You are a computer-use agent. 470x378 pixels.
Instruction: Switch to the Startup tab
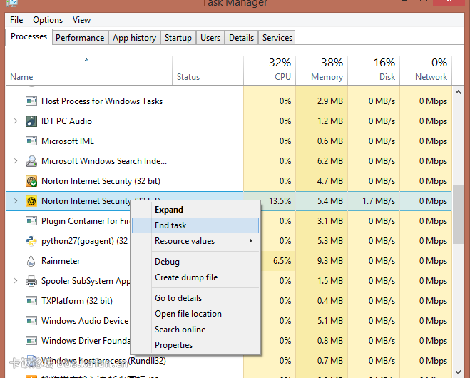[178, 38]
